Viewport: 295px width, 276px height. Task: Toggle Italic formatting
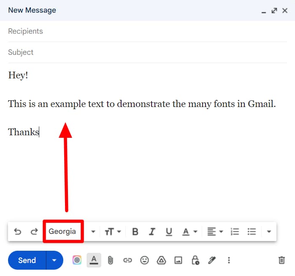(x=152, y=231)
